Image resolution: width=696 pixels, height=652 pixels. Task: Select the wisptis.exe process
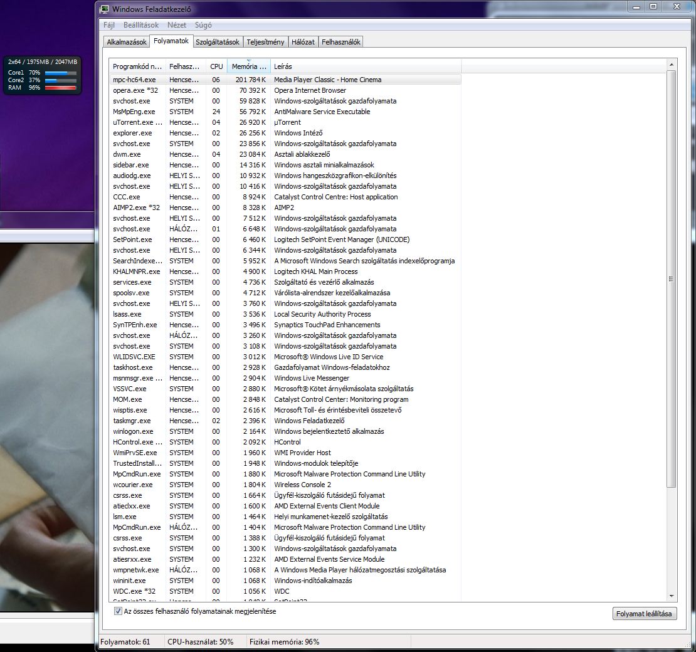pyautogui.click(x=285, y=409)
